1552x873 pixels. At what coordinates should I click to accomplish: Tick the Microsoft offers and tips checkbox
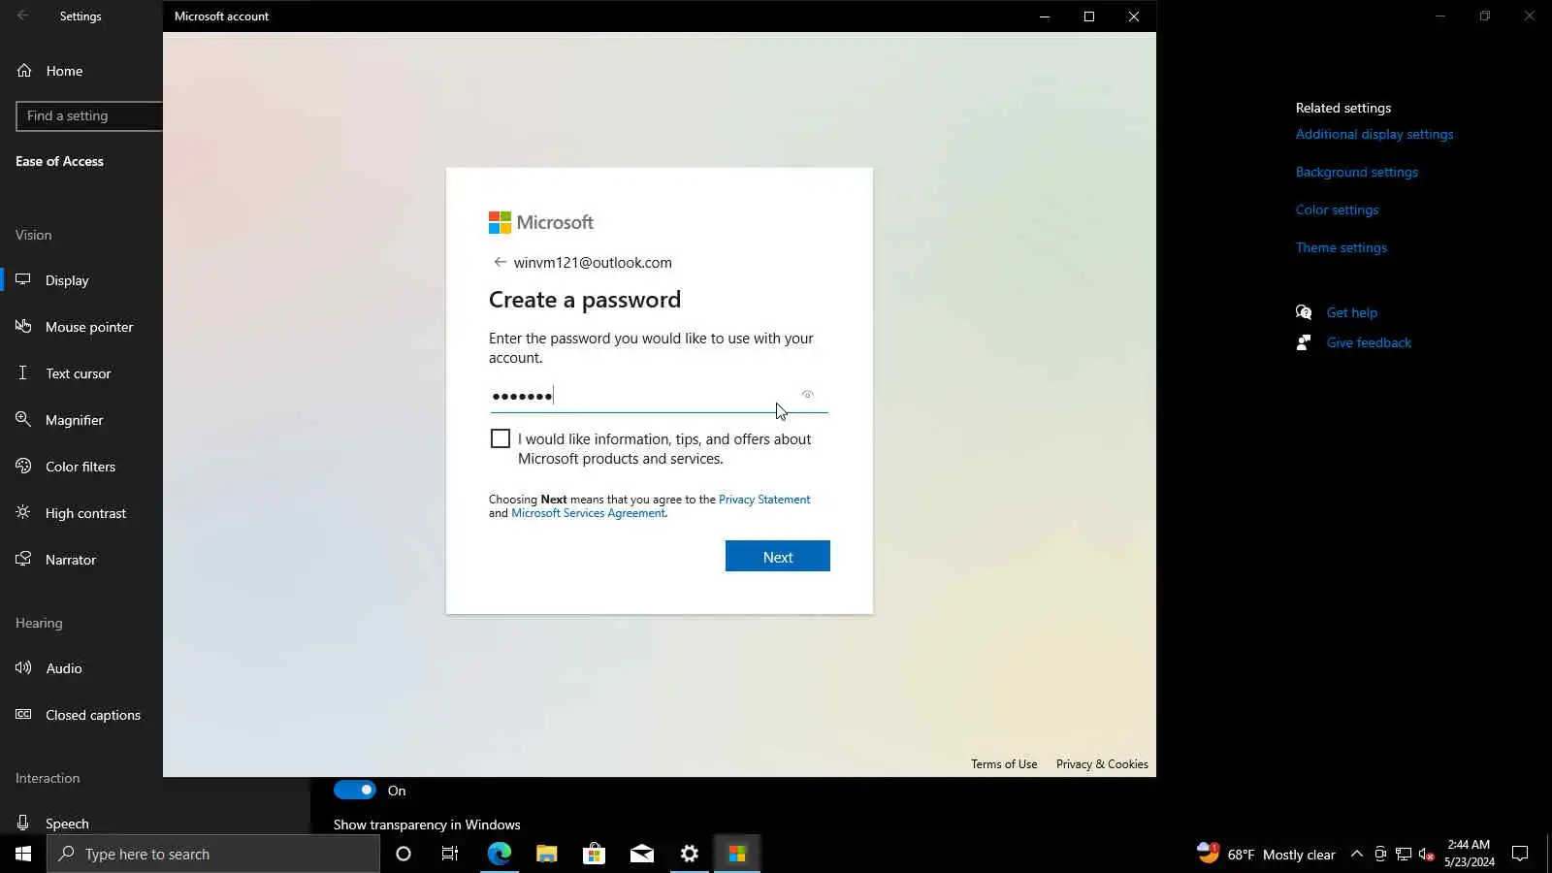pyautogui.click(x=501, y=438)
